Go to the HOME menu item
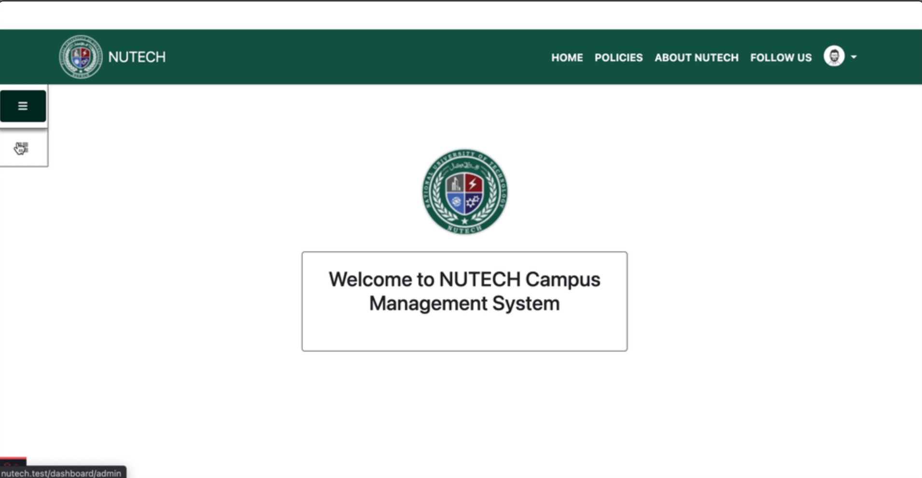922x478 pixels. click(x=567, y=57)
